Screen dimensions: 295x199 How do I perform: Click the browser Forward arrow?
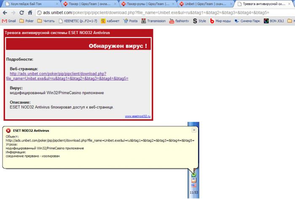tap(13, 13)
